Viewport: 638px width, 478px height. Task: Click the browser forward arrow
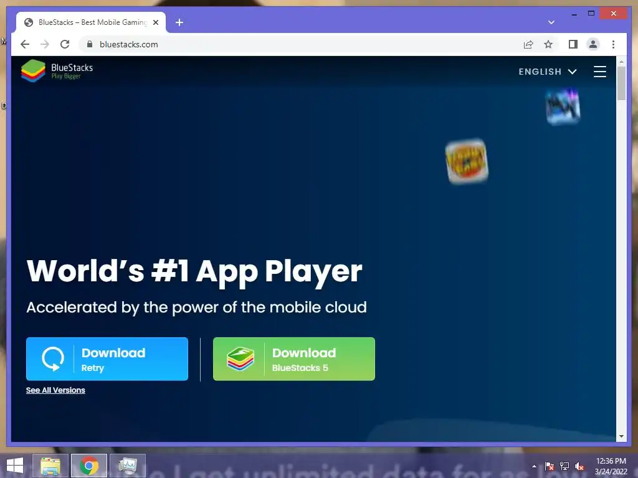click(45, 44)
